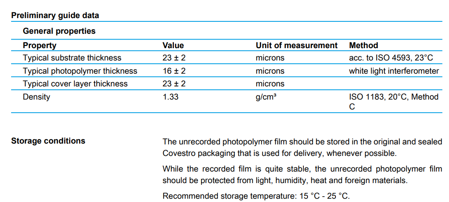
Task: Select the 'Value' column header
Action: pyautogui.click(x=173, y=45)
